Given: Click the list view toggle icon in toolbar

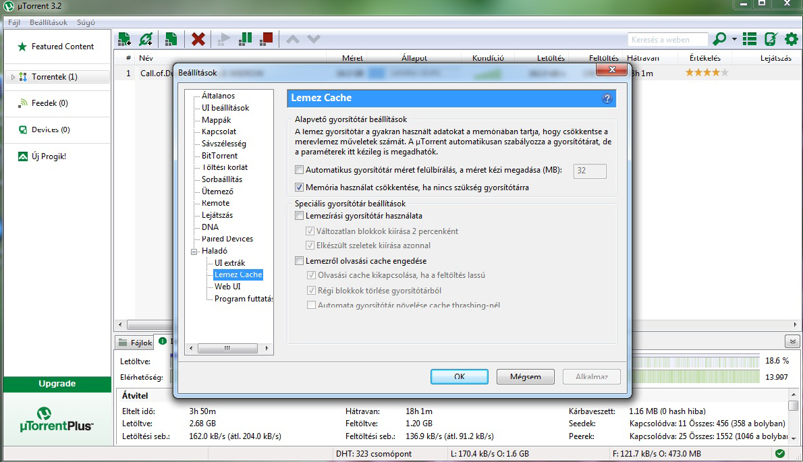Looking at the screenshot, I should (750, 39).
